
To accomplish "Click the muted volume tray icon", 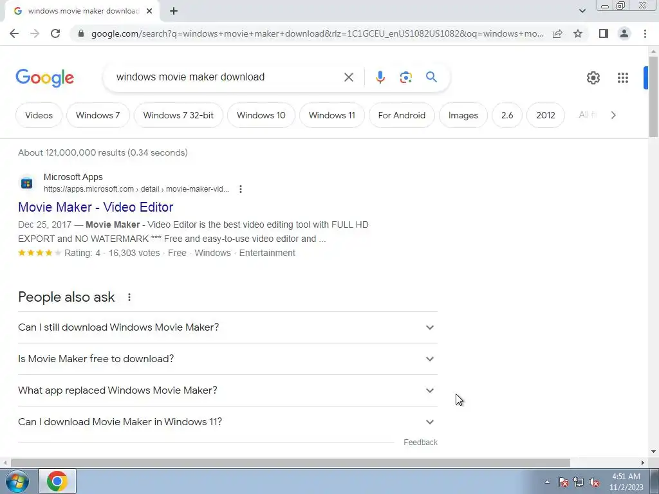I will pyautogui.click(x=594, y=482).
